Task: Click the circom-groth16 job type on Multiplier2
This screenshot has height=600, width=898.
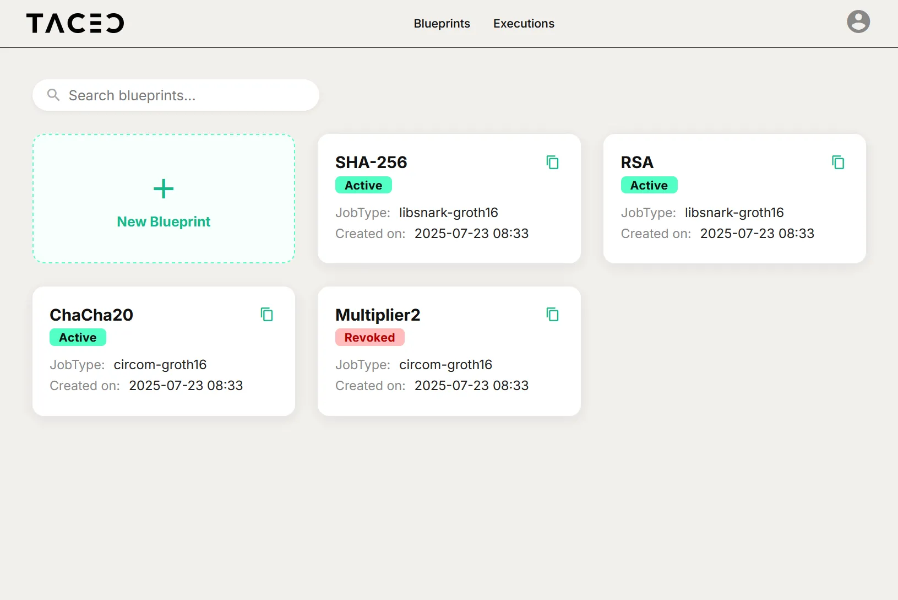Action: 446,364
